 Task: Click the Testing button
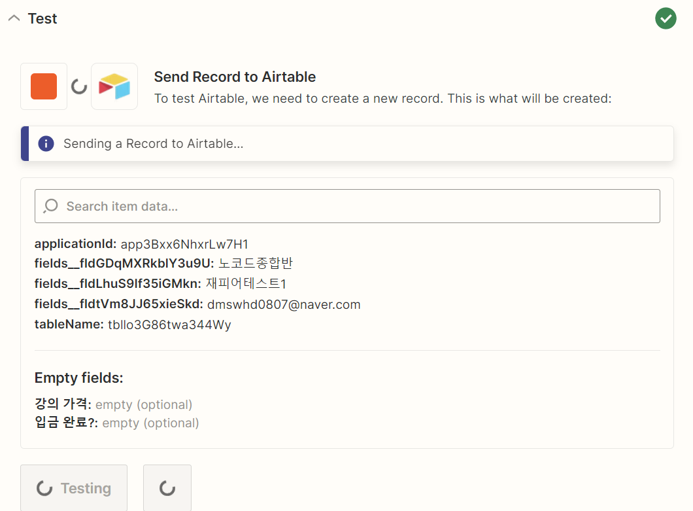click(x=74, y=488)
